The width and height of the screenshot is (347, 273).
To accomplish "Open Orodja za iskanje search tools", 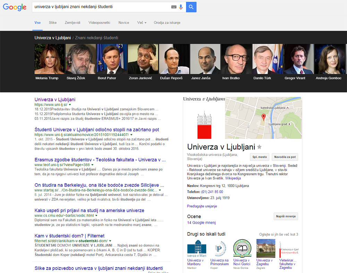I will pos(167,23).
